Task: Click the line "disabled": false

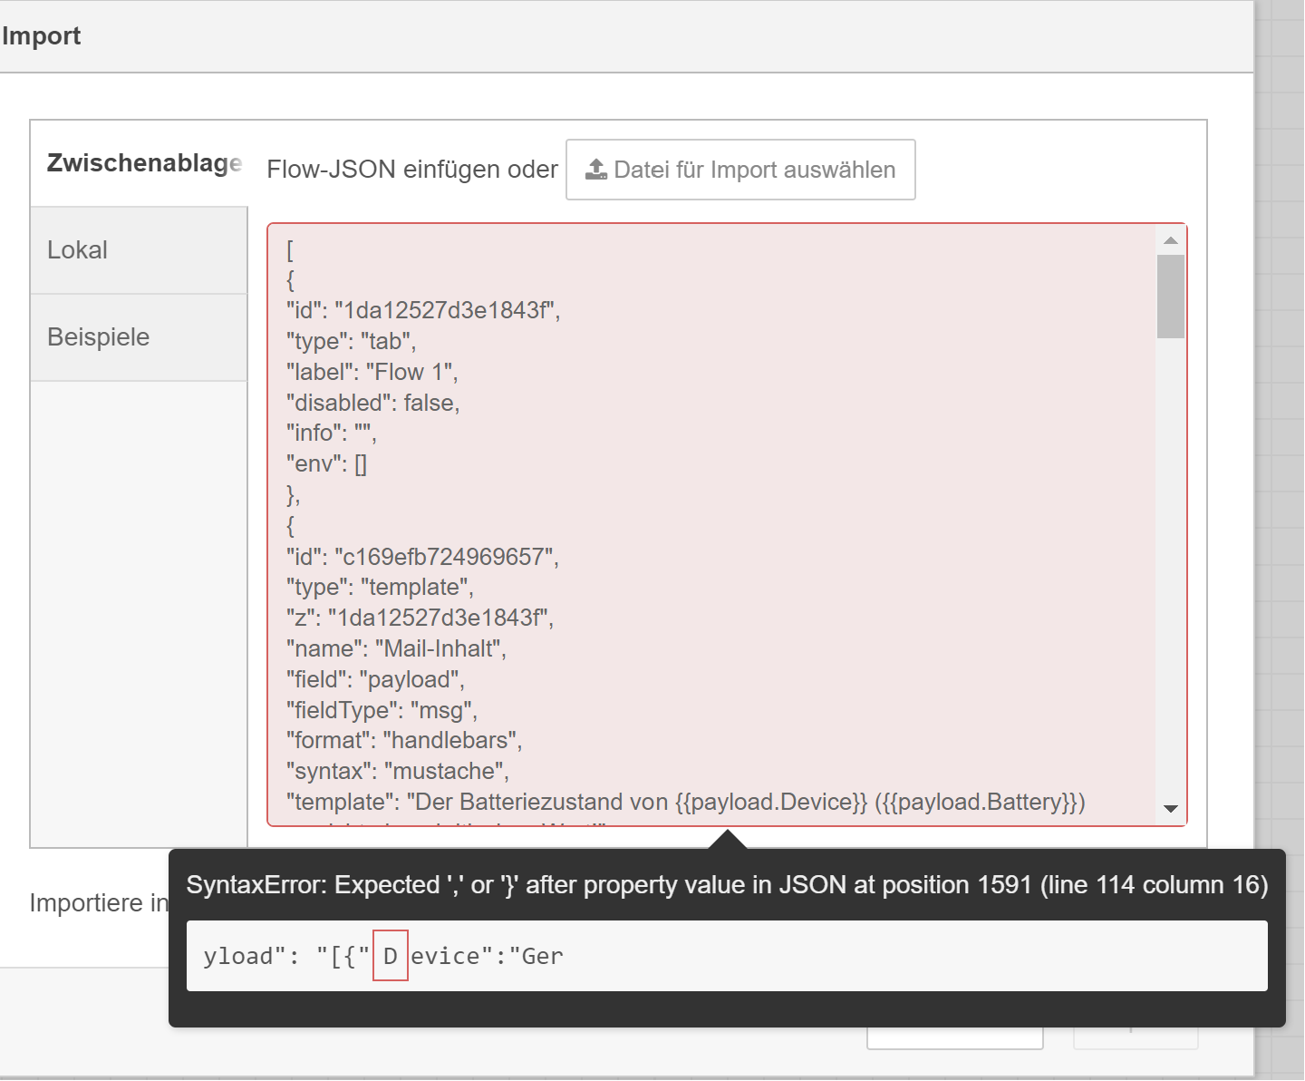Action: tap(373, 403)
